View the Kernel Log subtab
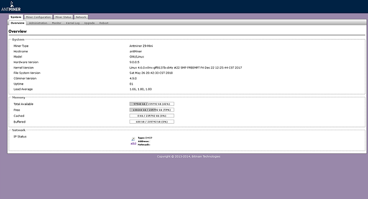The width and height of the screenshot is (368, 199). point(73,23)
